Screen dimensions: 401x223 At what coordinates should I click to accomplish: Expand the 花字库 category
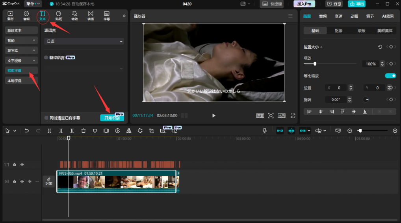click(x=21, y=50)
